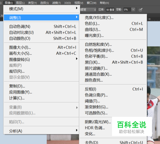Open the 图像(I) menu in menu bar
Screen dimensions: 160x144
tap(9, 3)
